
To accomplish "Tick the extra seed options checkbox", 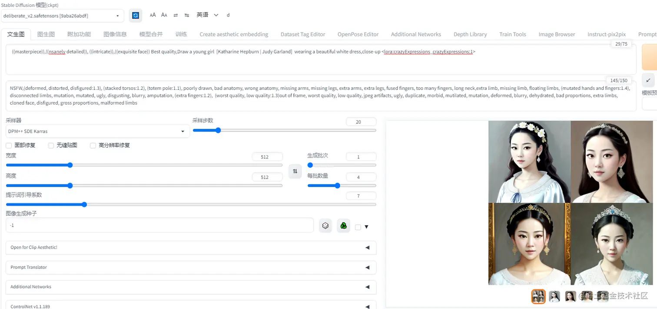I will click(358, 227).
